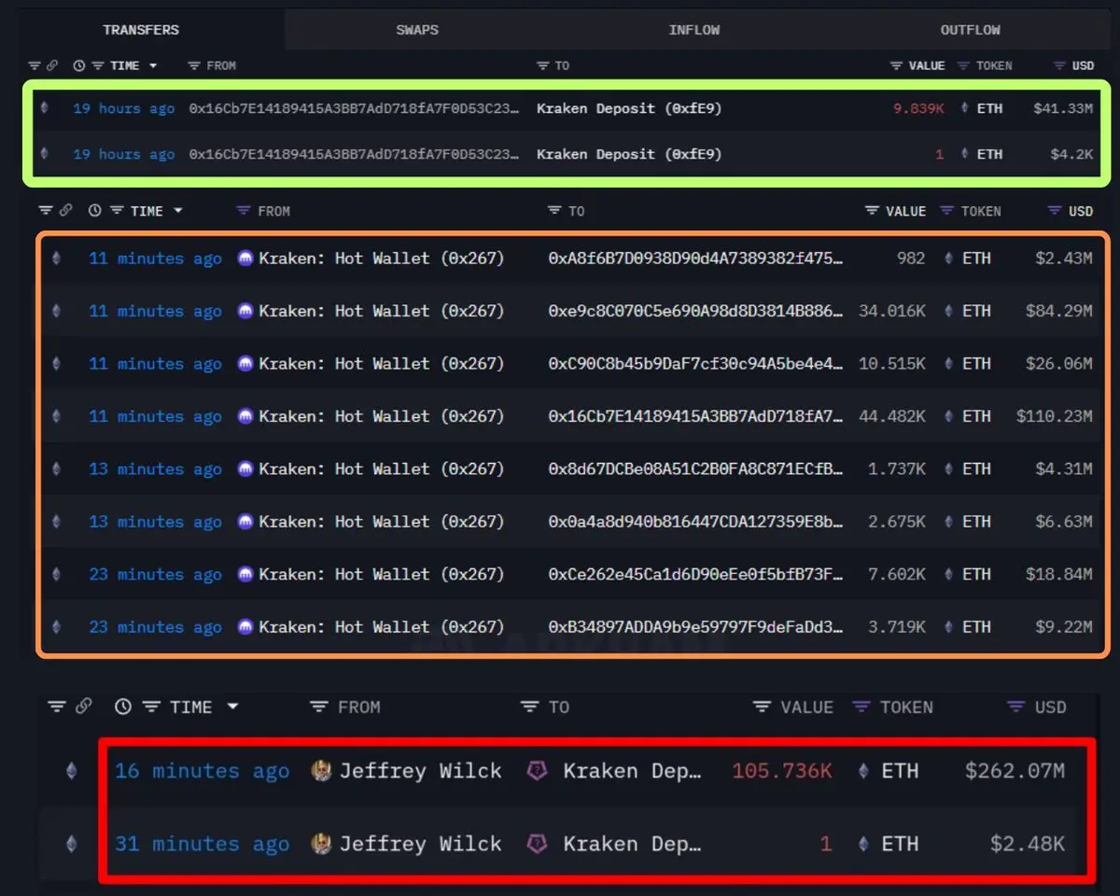
Task: Open address 0x8d67DCBe08A51C2B0FA8C871ECfB…
Action: click(x=695, y=469)
